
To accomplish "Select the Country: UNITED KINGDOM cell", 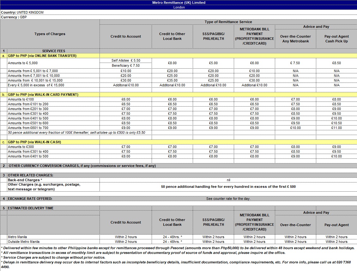I will 22,12.
